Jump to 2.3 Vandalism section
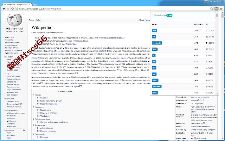 click(43, 116)
